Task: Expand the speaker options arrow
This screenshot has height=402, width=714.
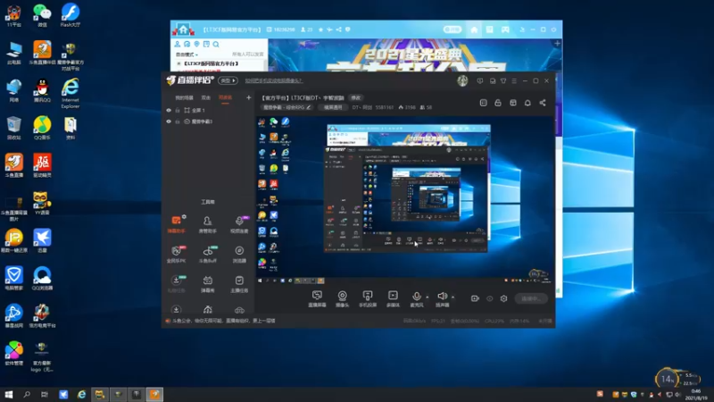Action: [452, 297]
